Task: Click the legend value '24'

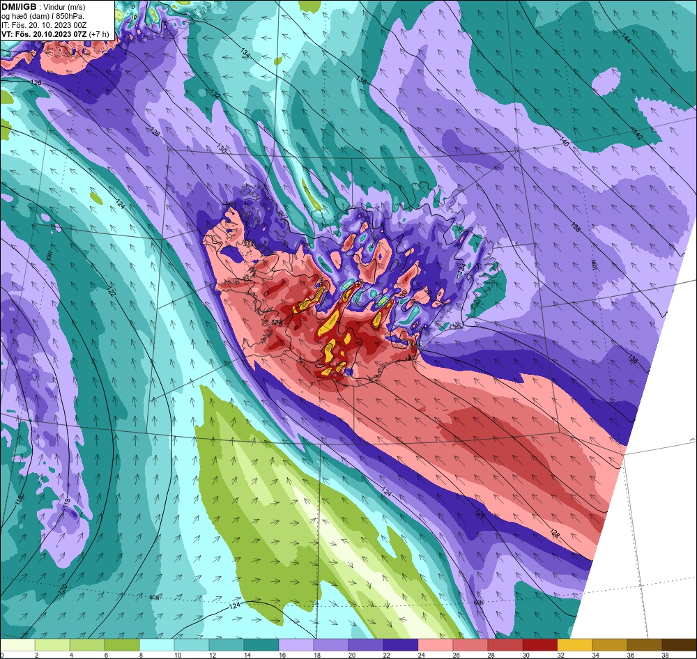Action: coord(422,655)
